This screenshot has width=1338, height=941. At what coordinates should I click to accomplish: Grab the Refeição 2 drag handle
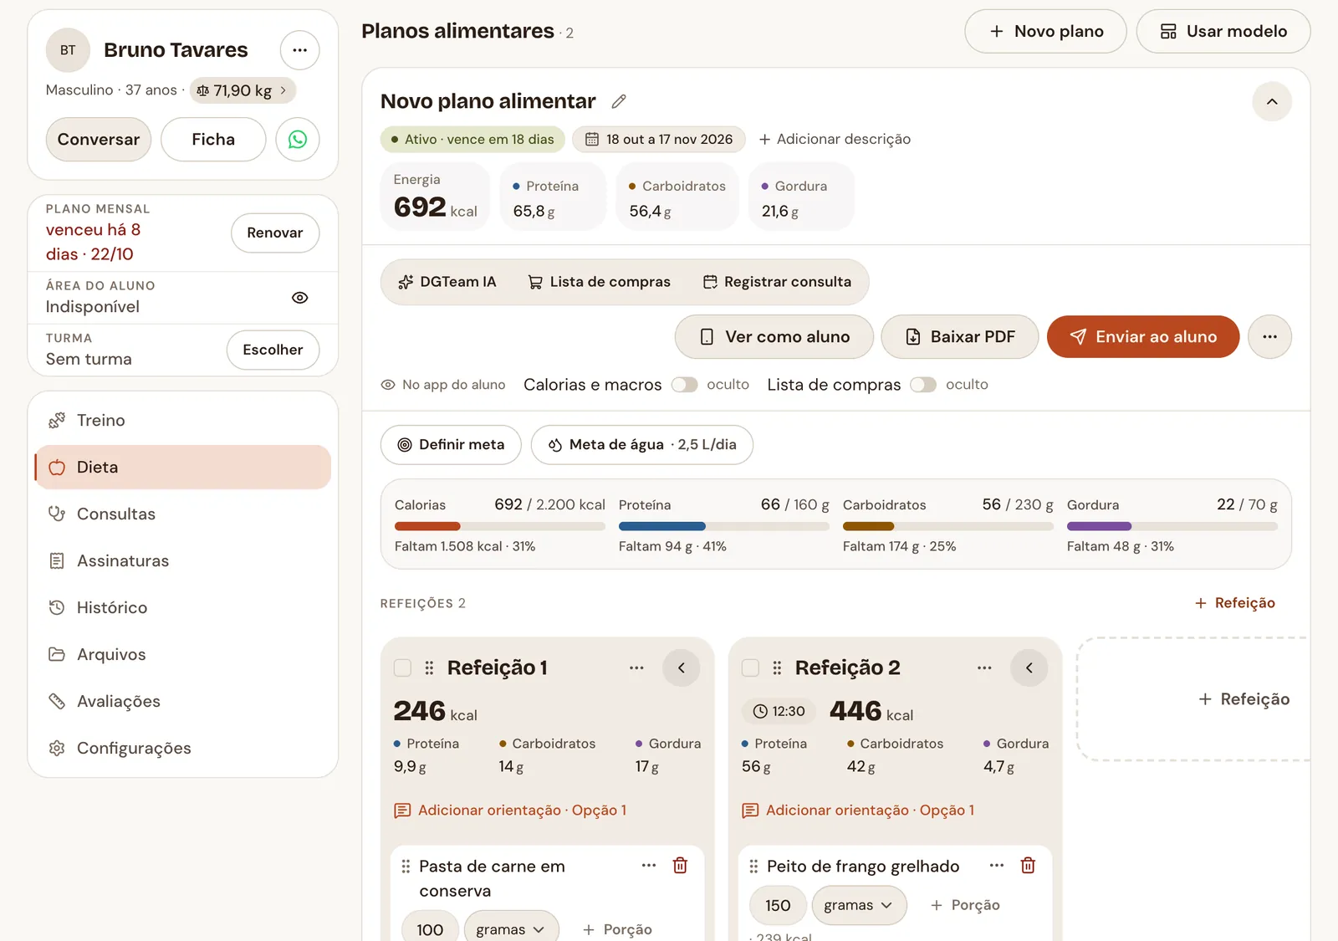pos(777,667)
